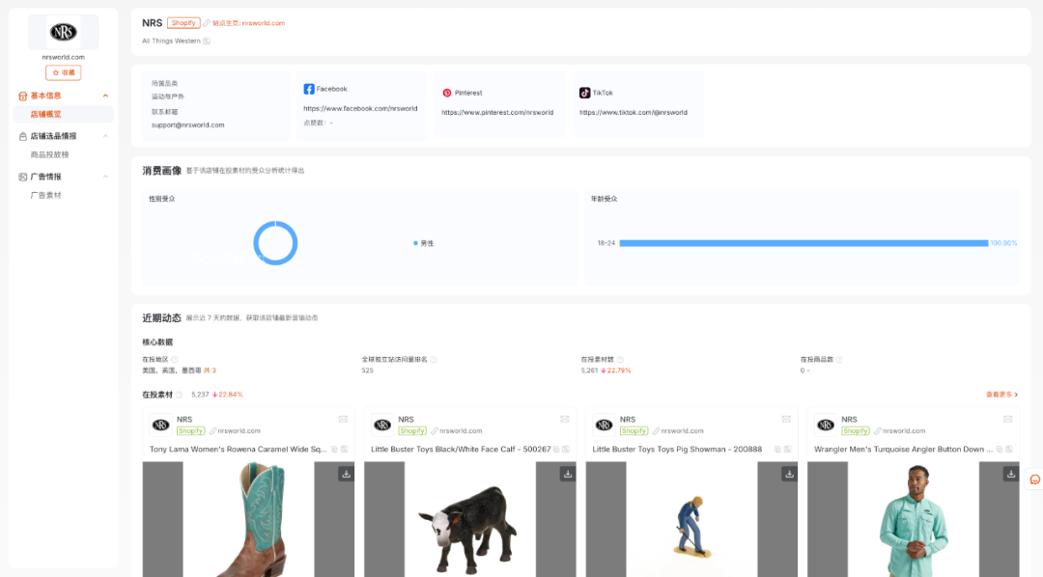Download the Tony Lama boot image
This screenshot has width=1043, height=577.
coord(346,474)
